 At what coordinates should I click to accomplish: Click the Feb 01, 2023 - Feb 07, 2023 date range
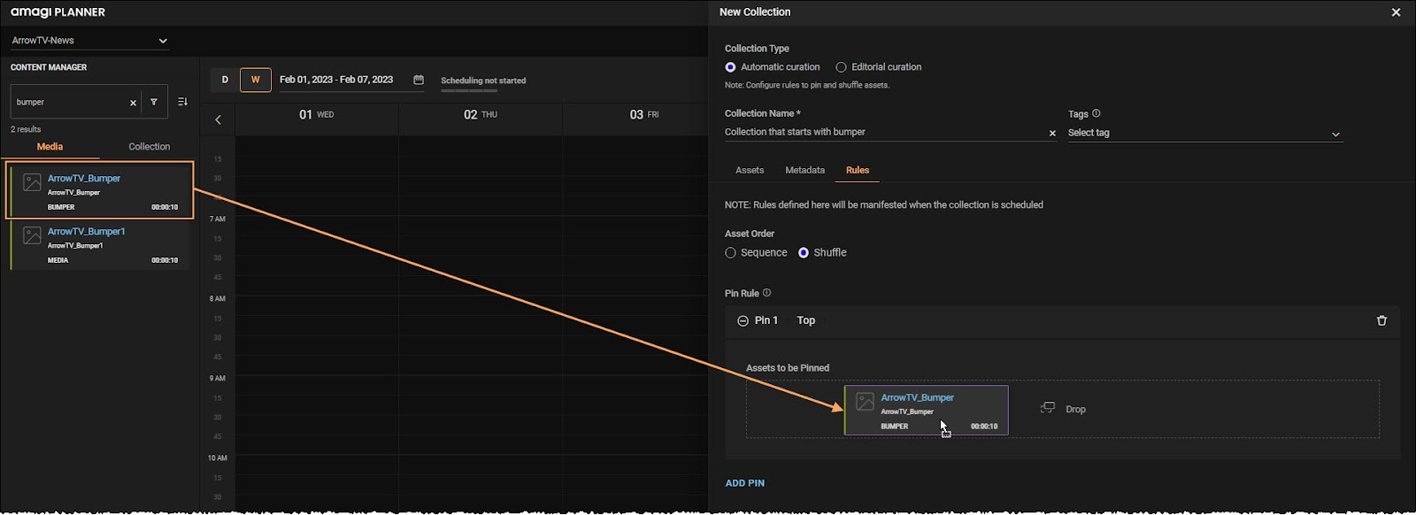(336, 80)
